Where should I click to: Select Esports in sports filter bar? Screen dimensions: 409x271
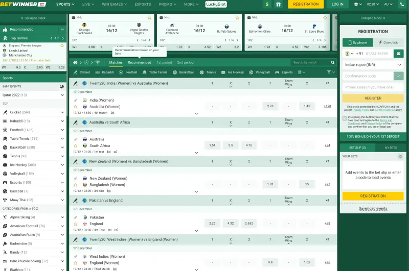coord(284,72)
